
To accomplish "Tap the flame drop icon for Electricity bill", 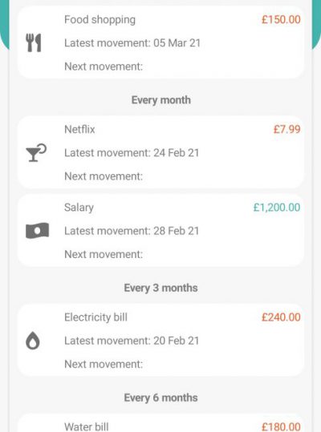I will (33, 341).
